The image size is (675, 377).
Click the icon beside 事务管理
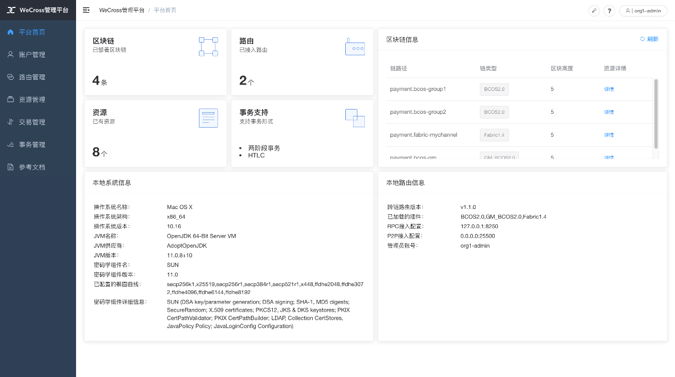pyautogui.click(x=11, y=145)
